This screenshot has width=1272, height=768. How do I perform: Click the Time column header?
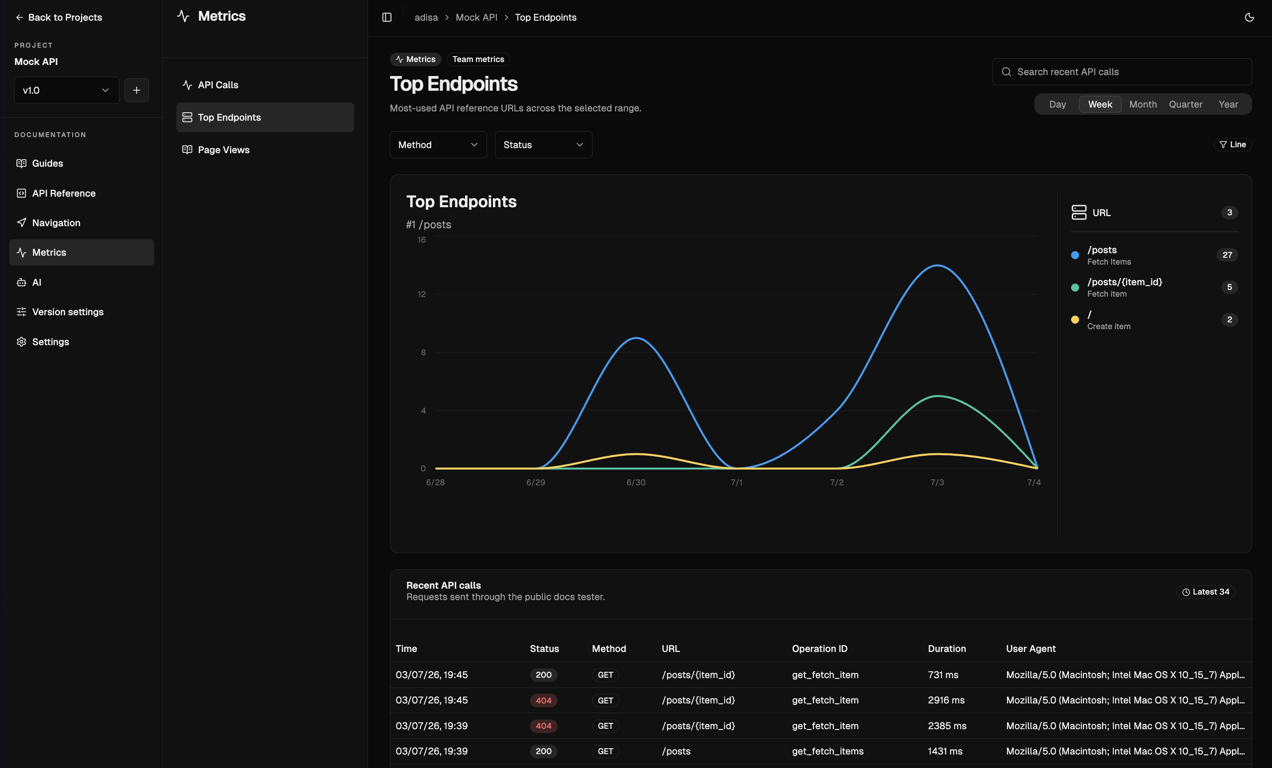(x=406, y=649)
